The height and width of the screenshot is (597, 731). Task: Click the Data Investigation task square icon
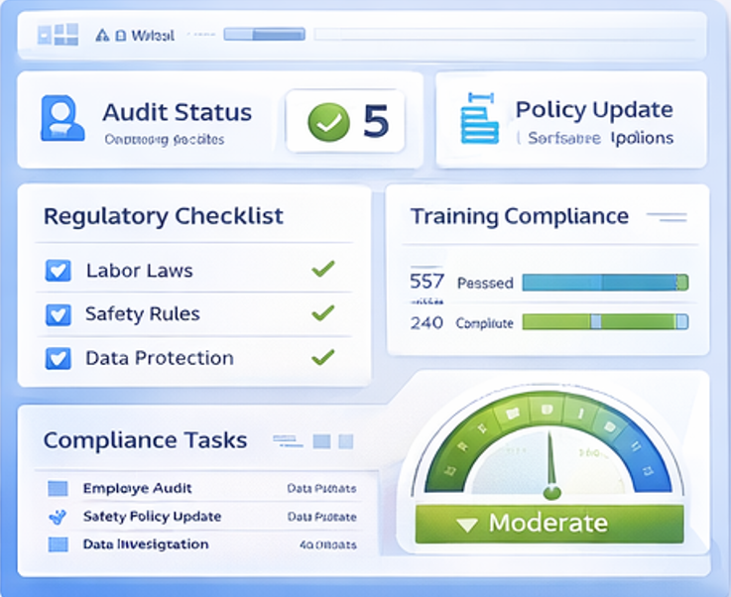[58, 544]
